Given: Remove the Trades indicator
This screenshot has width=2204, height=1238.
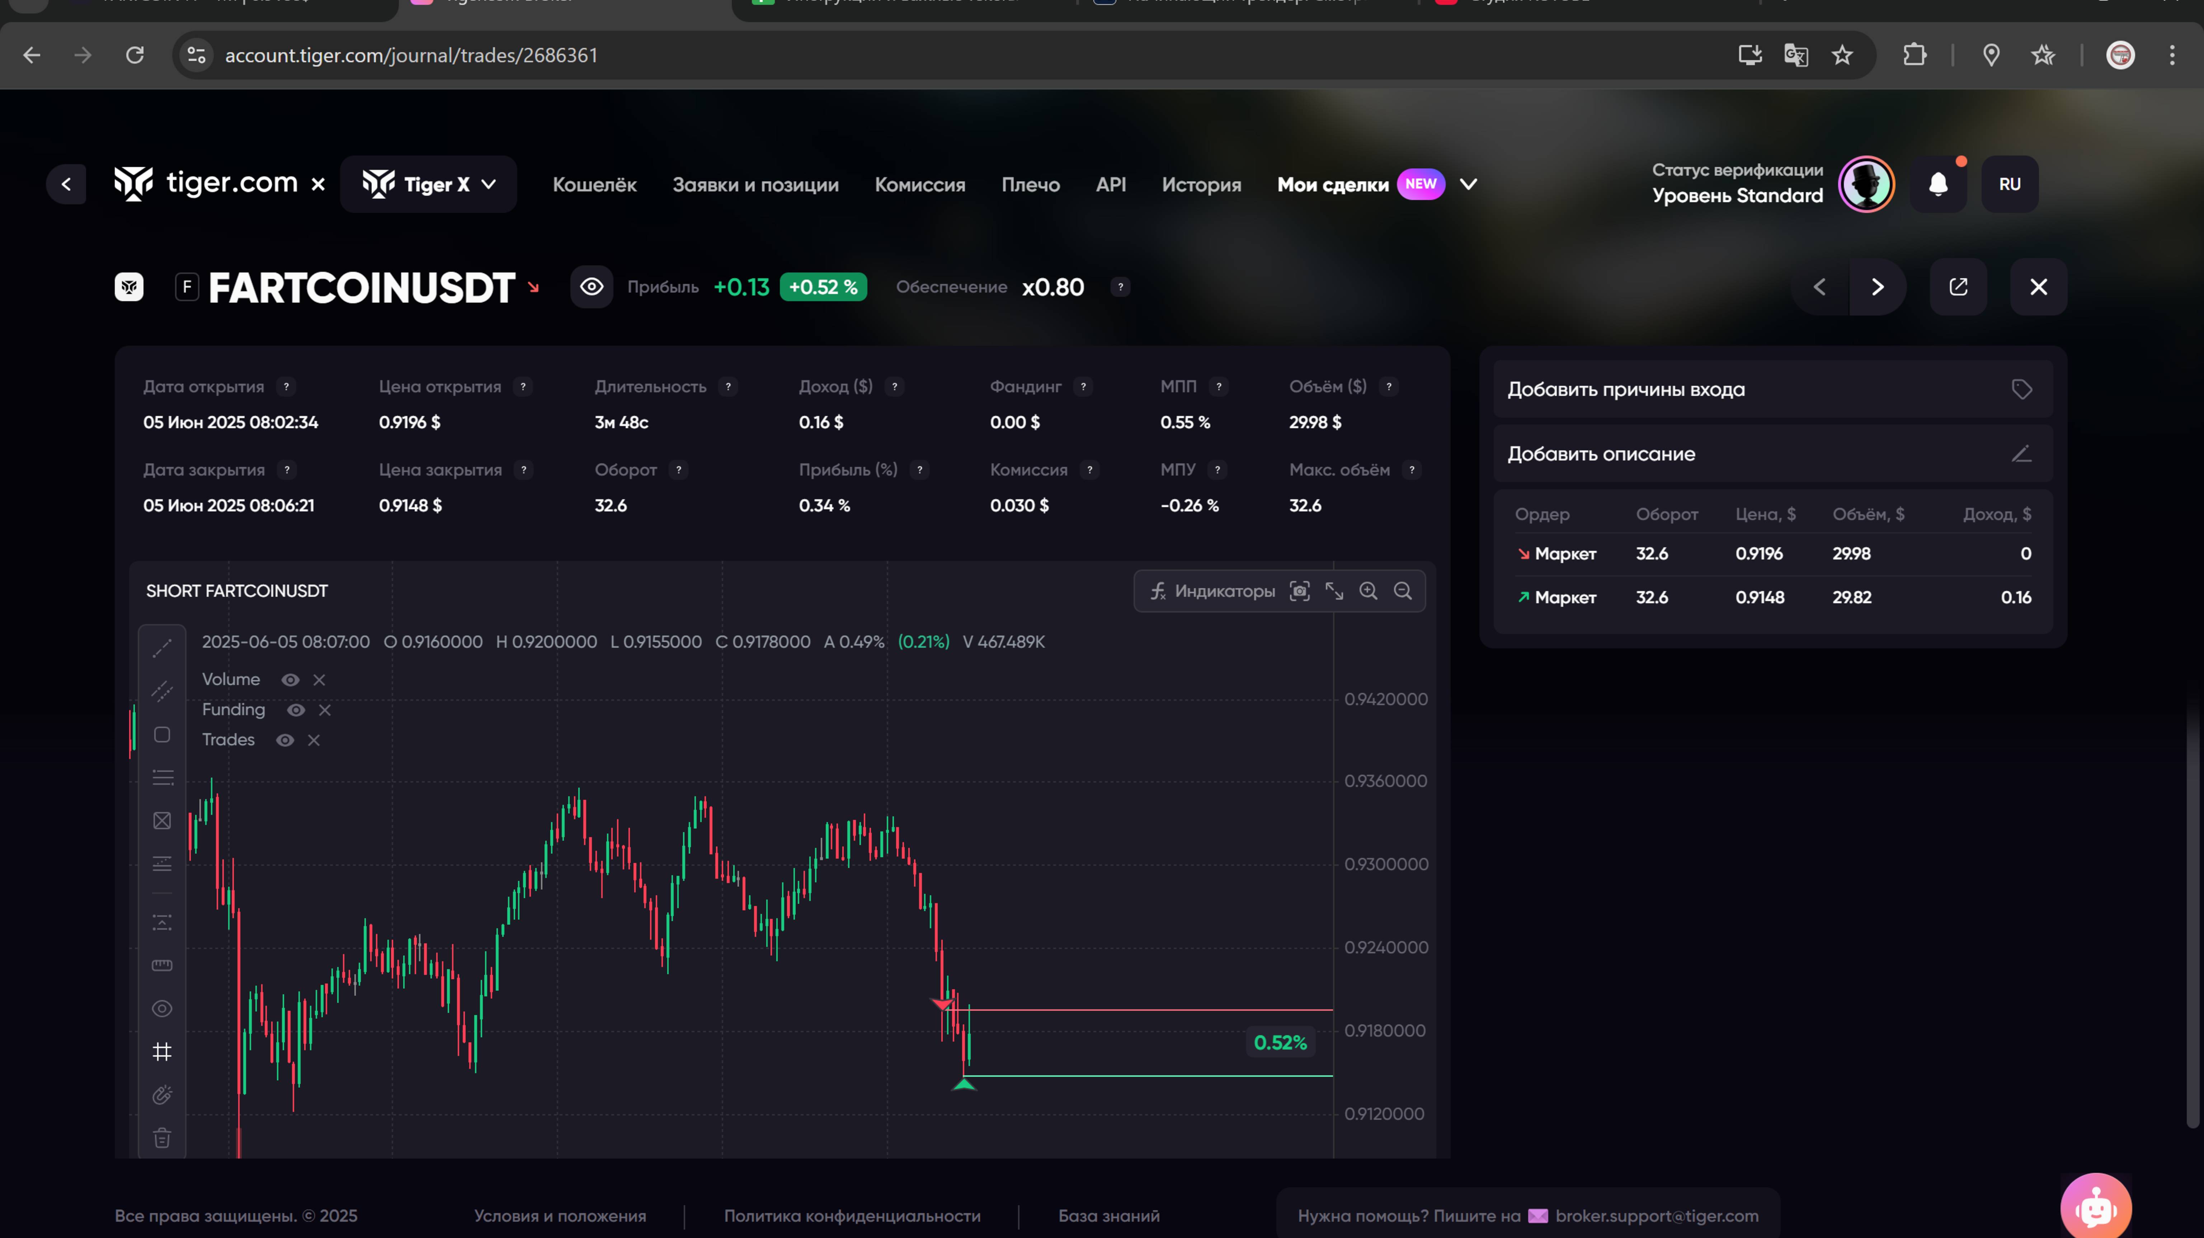Looking at the screenshot, I should (x=314, y=740).
